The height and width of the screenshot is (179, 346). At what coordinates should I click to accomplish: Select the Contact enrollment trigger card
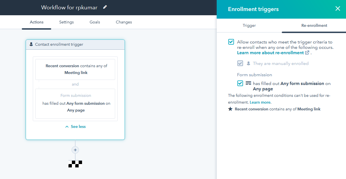75,44
